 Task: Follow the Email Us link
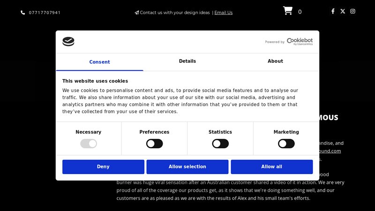point(224,13)
